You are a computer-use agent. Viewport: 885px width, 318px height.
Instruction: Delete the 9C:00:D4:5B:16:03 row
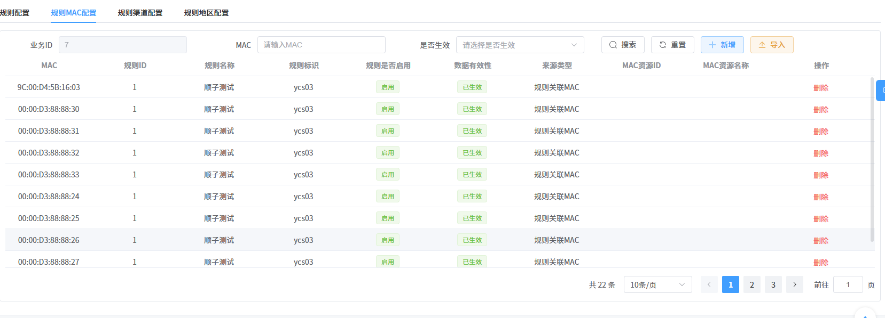tap(821, 88)
